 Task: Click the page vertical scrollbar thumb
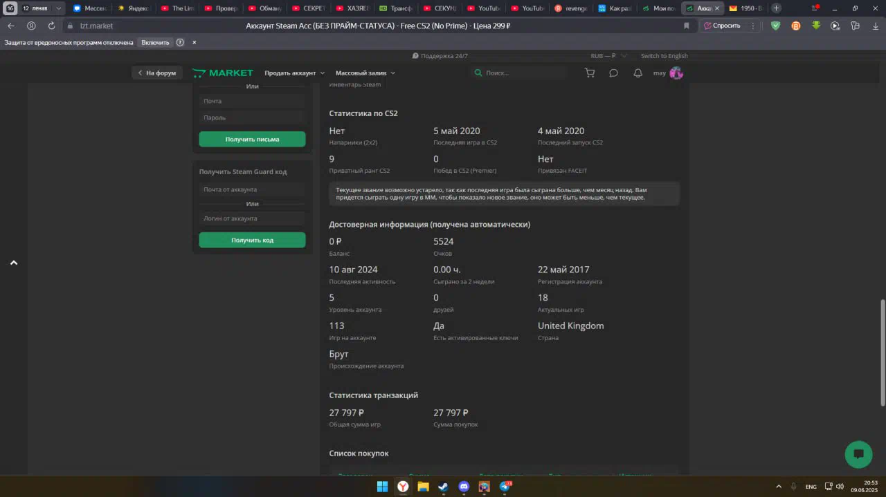[882, 353]
